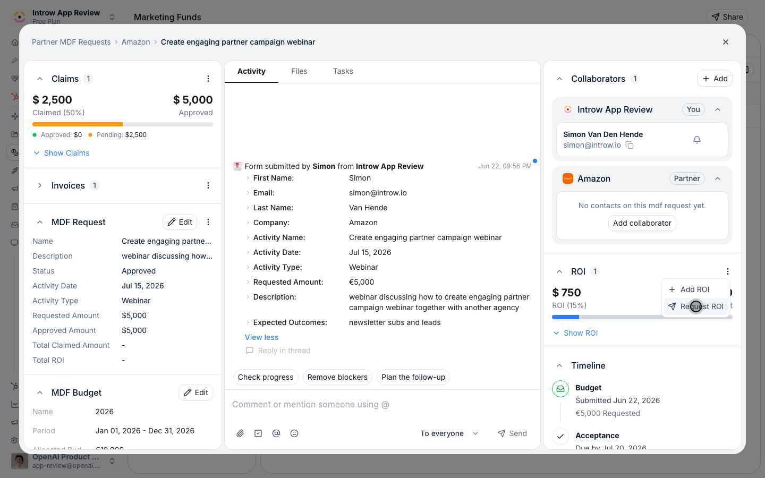
Task: Open the To everyone audience dropdown
Action: point(449,433)
